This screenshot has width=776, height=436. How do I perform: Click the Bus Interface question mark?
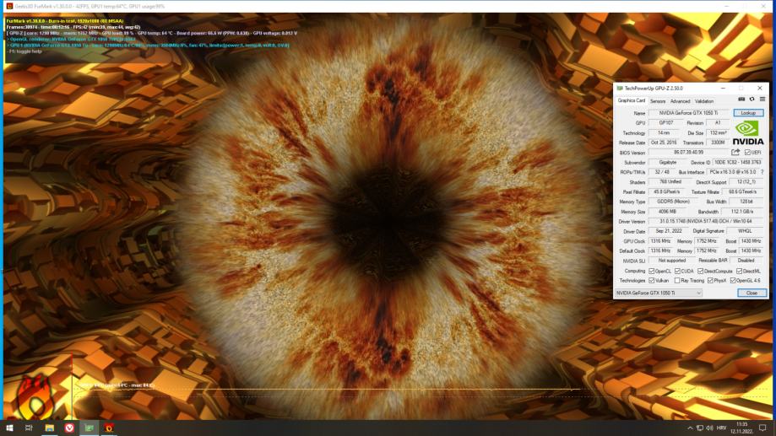point(762,172)
